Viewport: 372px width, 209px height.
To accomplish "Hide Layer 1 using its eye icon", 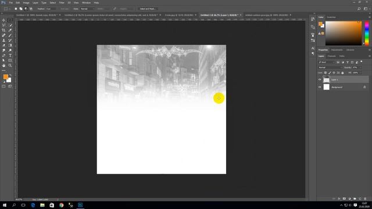I will coord(320,80).
